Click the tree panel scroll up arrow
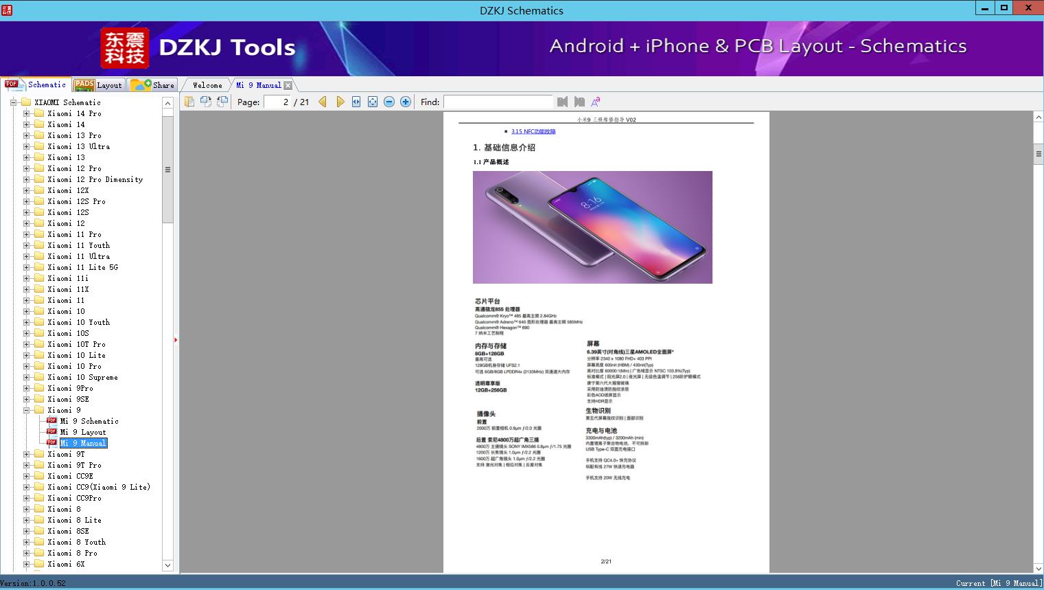Screen dimensions: 1044x590 167,103
